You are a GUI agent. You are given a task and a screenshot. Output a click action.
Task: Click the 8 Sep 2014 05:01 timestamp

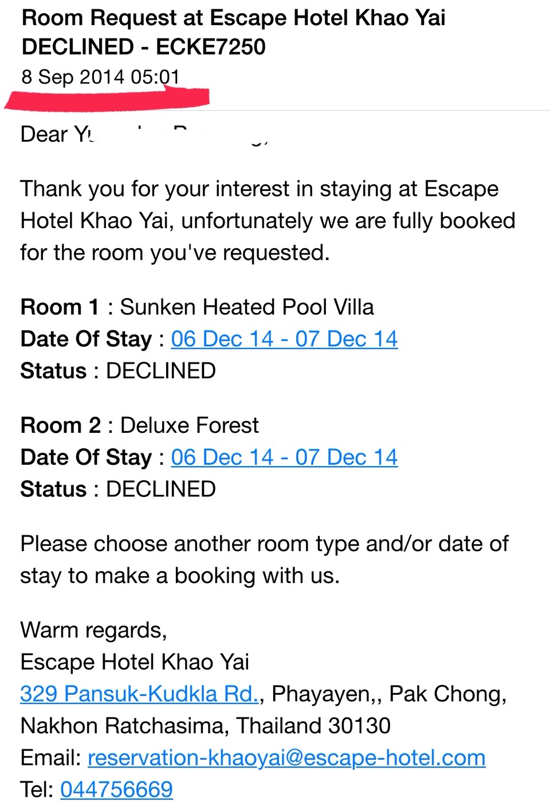pos(101,77)
